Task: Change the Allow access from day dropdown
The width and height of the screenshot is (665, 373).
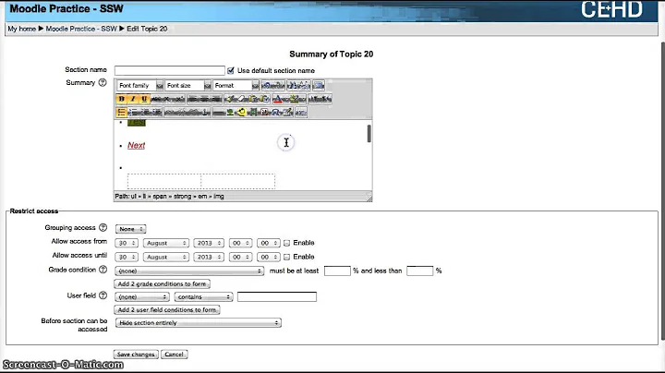Action: pyautogui.click(x=126, y=243)
